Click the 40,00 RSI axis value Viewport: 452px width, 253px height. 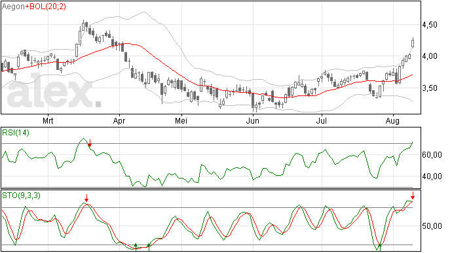[432, 176]
